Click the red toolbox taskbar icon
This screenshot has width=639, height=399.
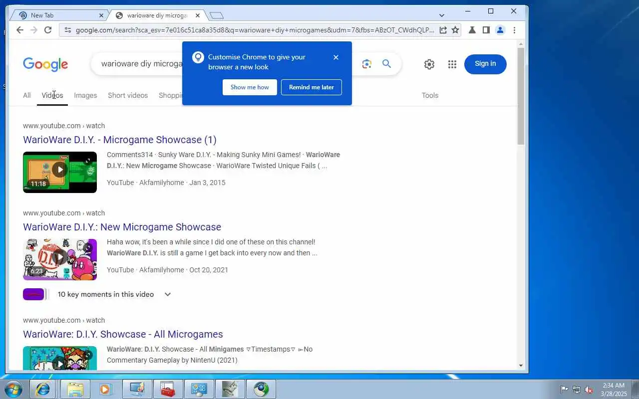(x=167, y=389)
